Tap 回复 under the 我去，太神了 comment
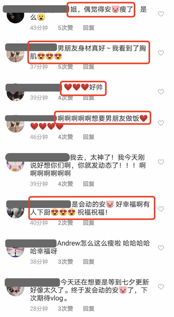This screenshot has height=317, width=174. pyautogui.click(x=89, y=184)
